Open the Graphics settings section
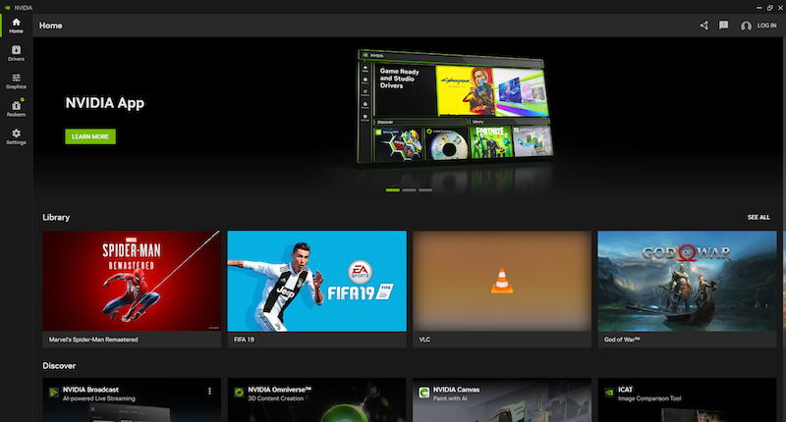This screenshot has width=786, height=422. (16, 81)
